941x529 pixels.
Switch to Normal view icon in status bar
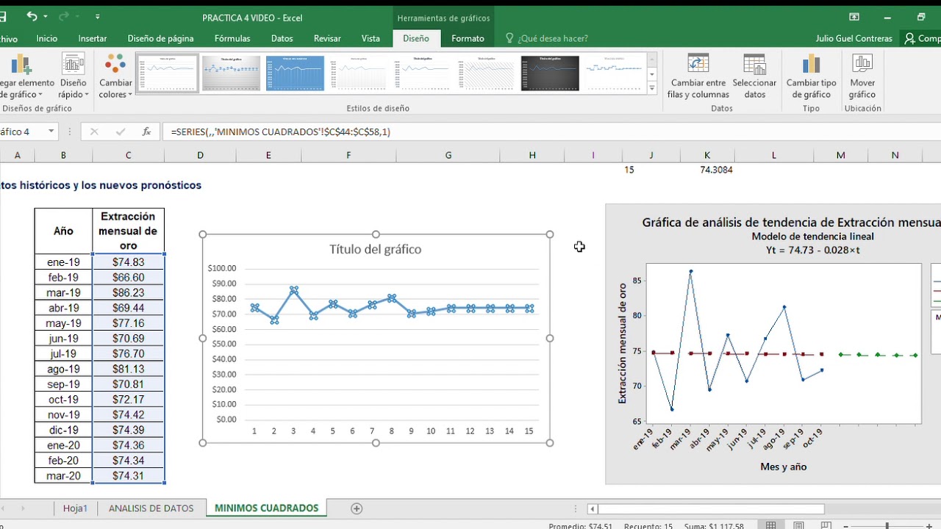point(770,525)
